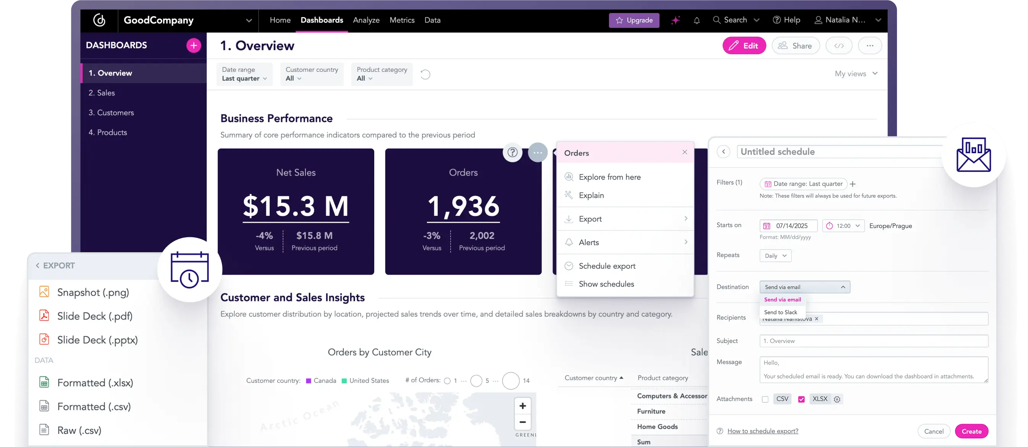The height and width of the screenshot is (447, 1028).
Task: Expand the My views dropdown
Action: (856, 73)
